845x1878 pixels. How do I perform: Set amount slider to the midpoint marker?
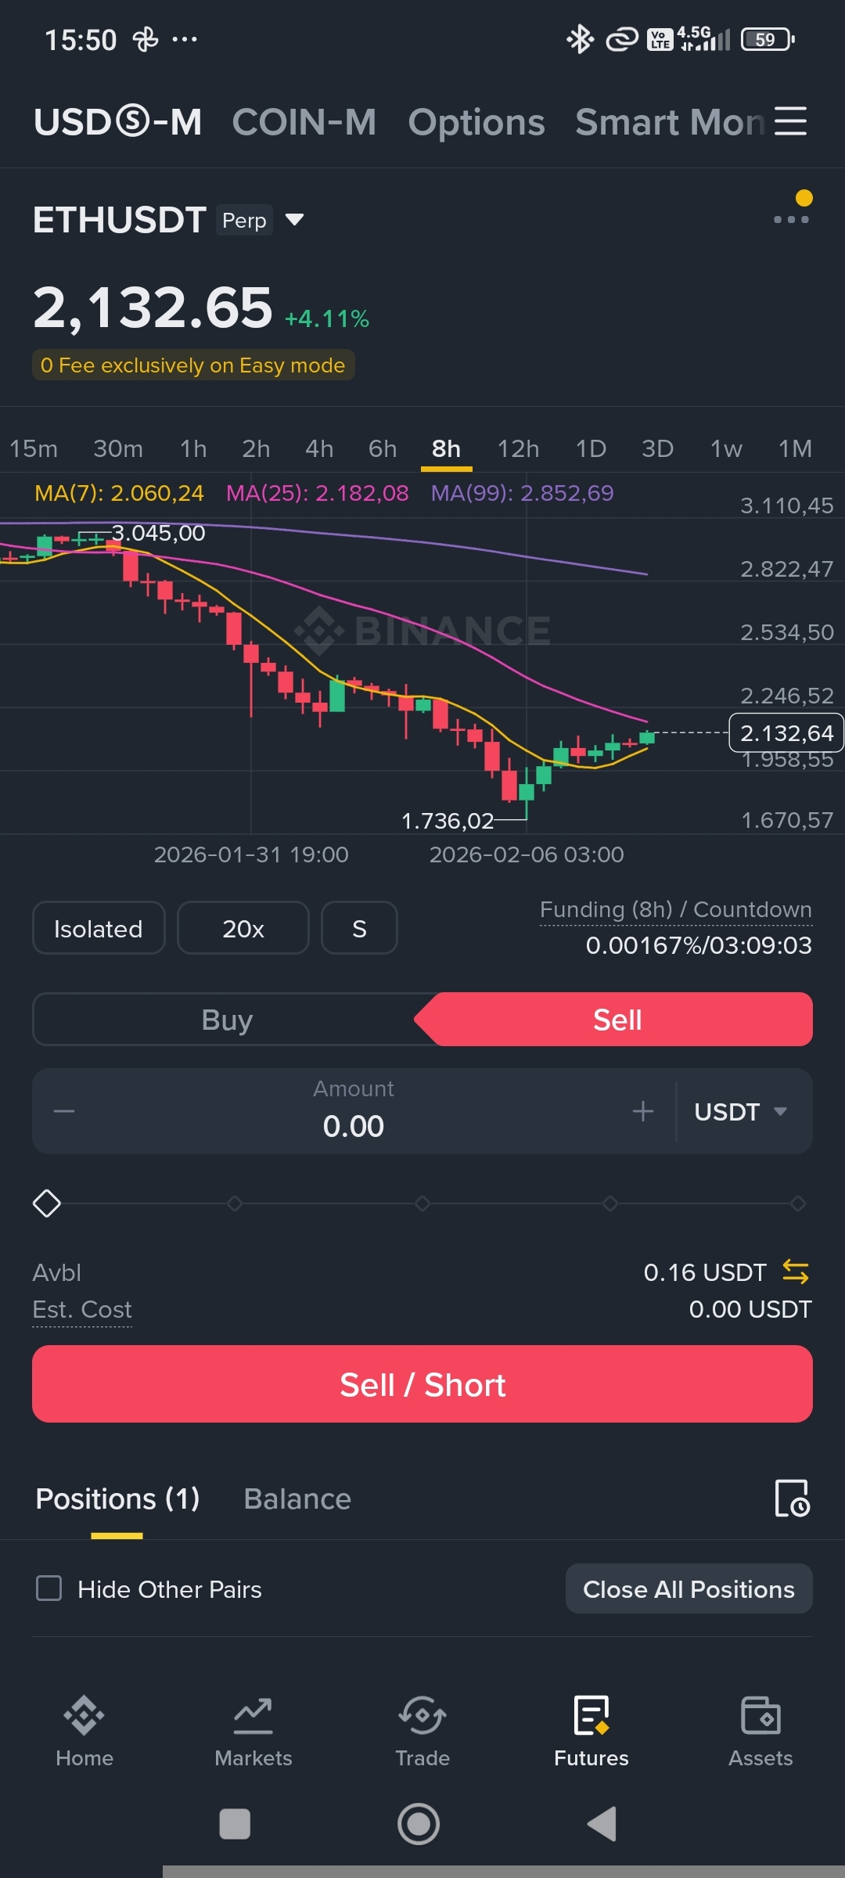tap(422, 1203)
